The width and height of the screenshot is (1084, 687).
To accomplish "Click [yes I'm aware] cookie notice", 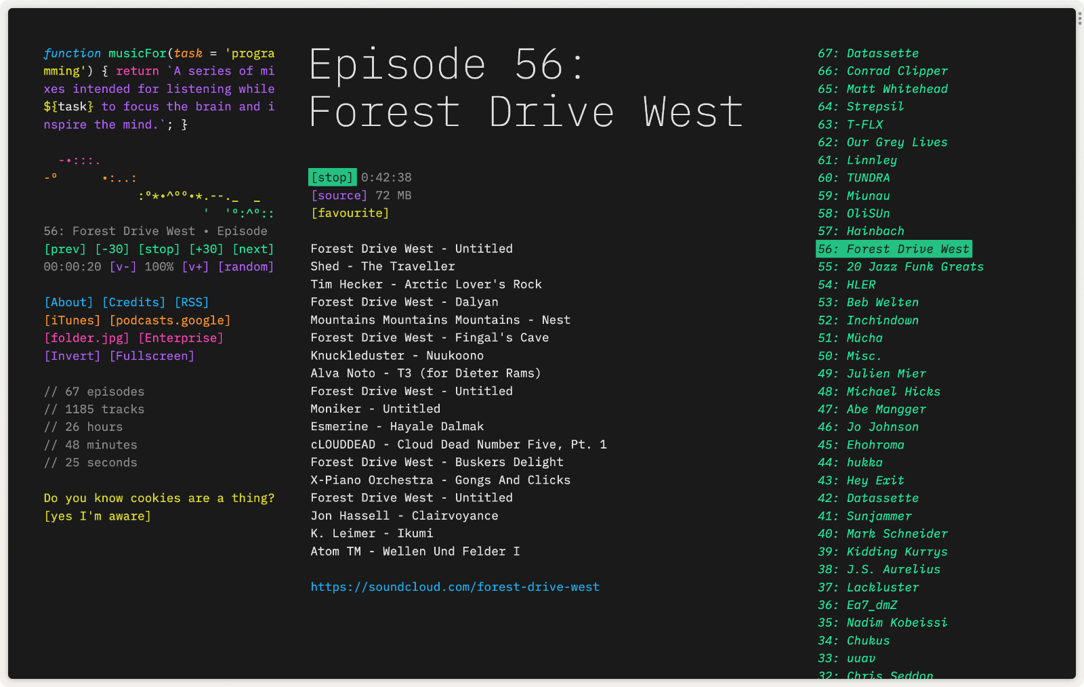I will pyautogui.click(x=98, y=516).
